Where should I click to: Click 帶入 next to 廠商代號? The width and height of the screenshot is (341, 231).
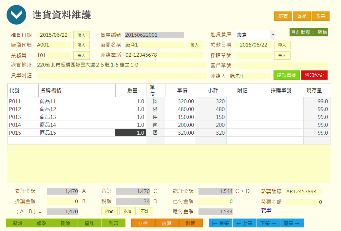click(81, 45)
